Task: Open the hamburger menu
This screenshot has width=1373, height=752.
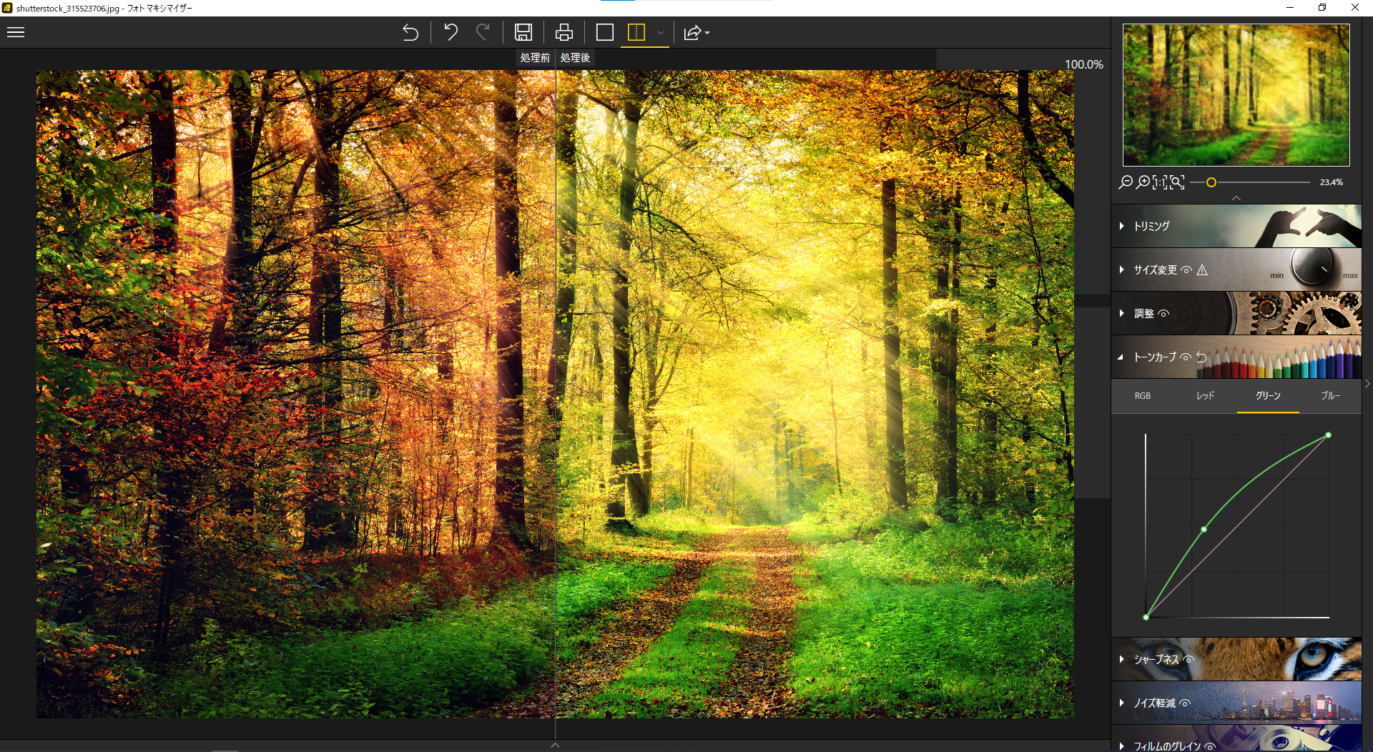Action: 15,32
